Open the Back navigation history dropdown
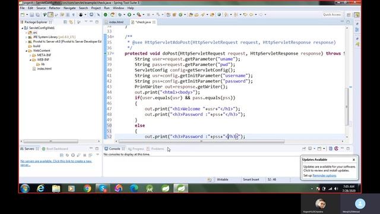380x214 pixels. (x=256, y=15)
